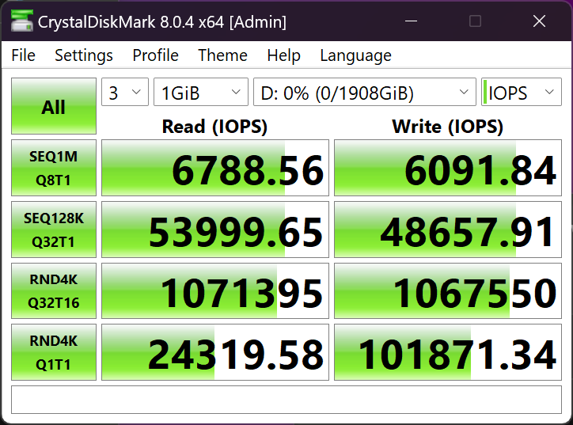Select the RND4K Q1T1 read value 24319.58
The width and height of the screenshot is (573, 425).
215,352
